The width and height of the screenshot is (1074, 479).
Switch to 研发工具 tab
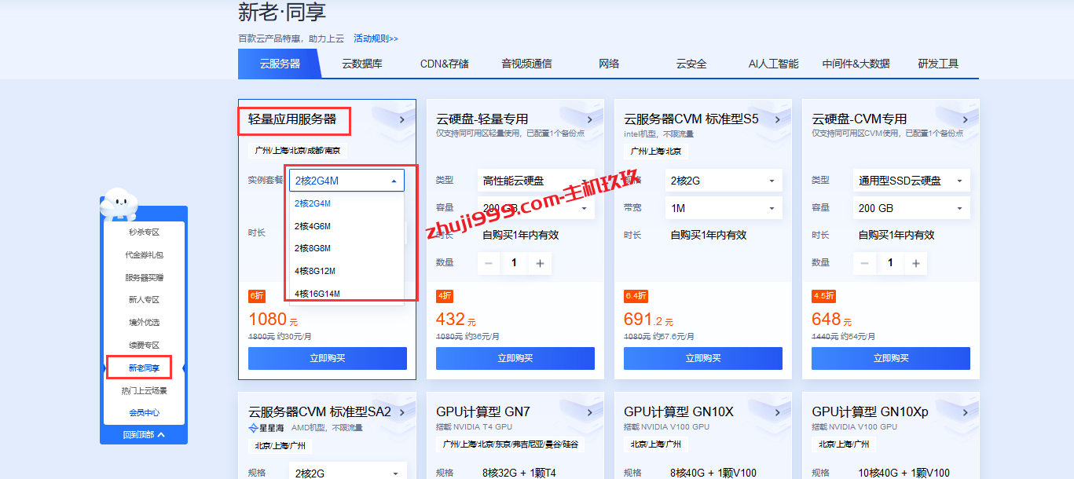(938, 64)
